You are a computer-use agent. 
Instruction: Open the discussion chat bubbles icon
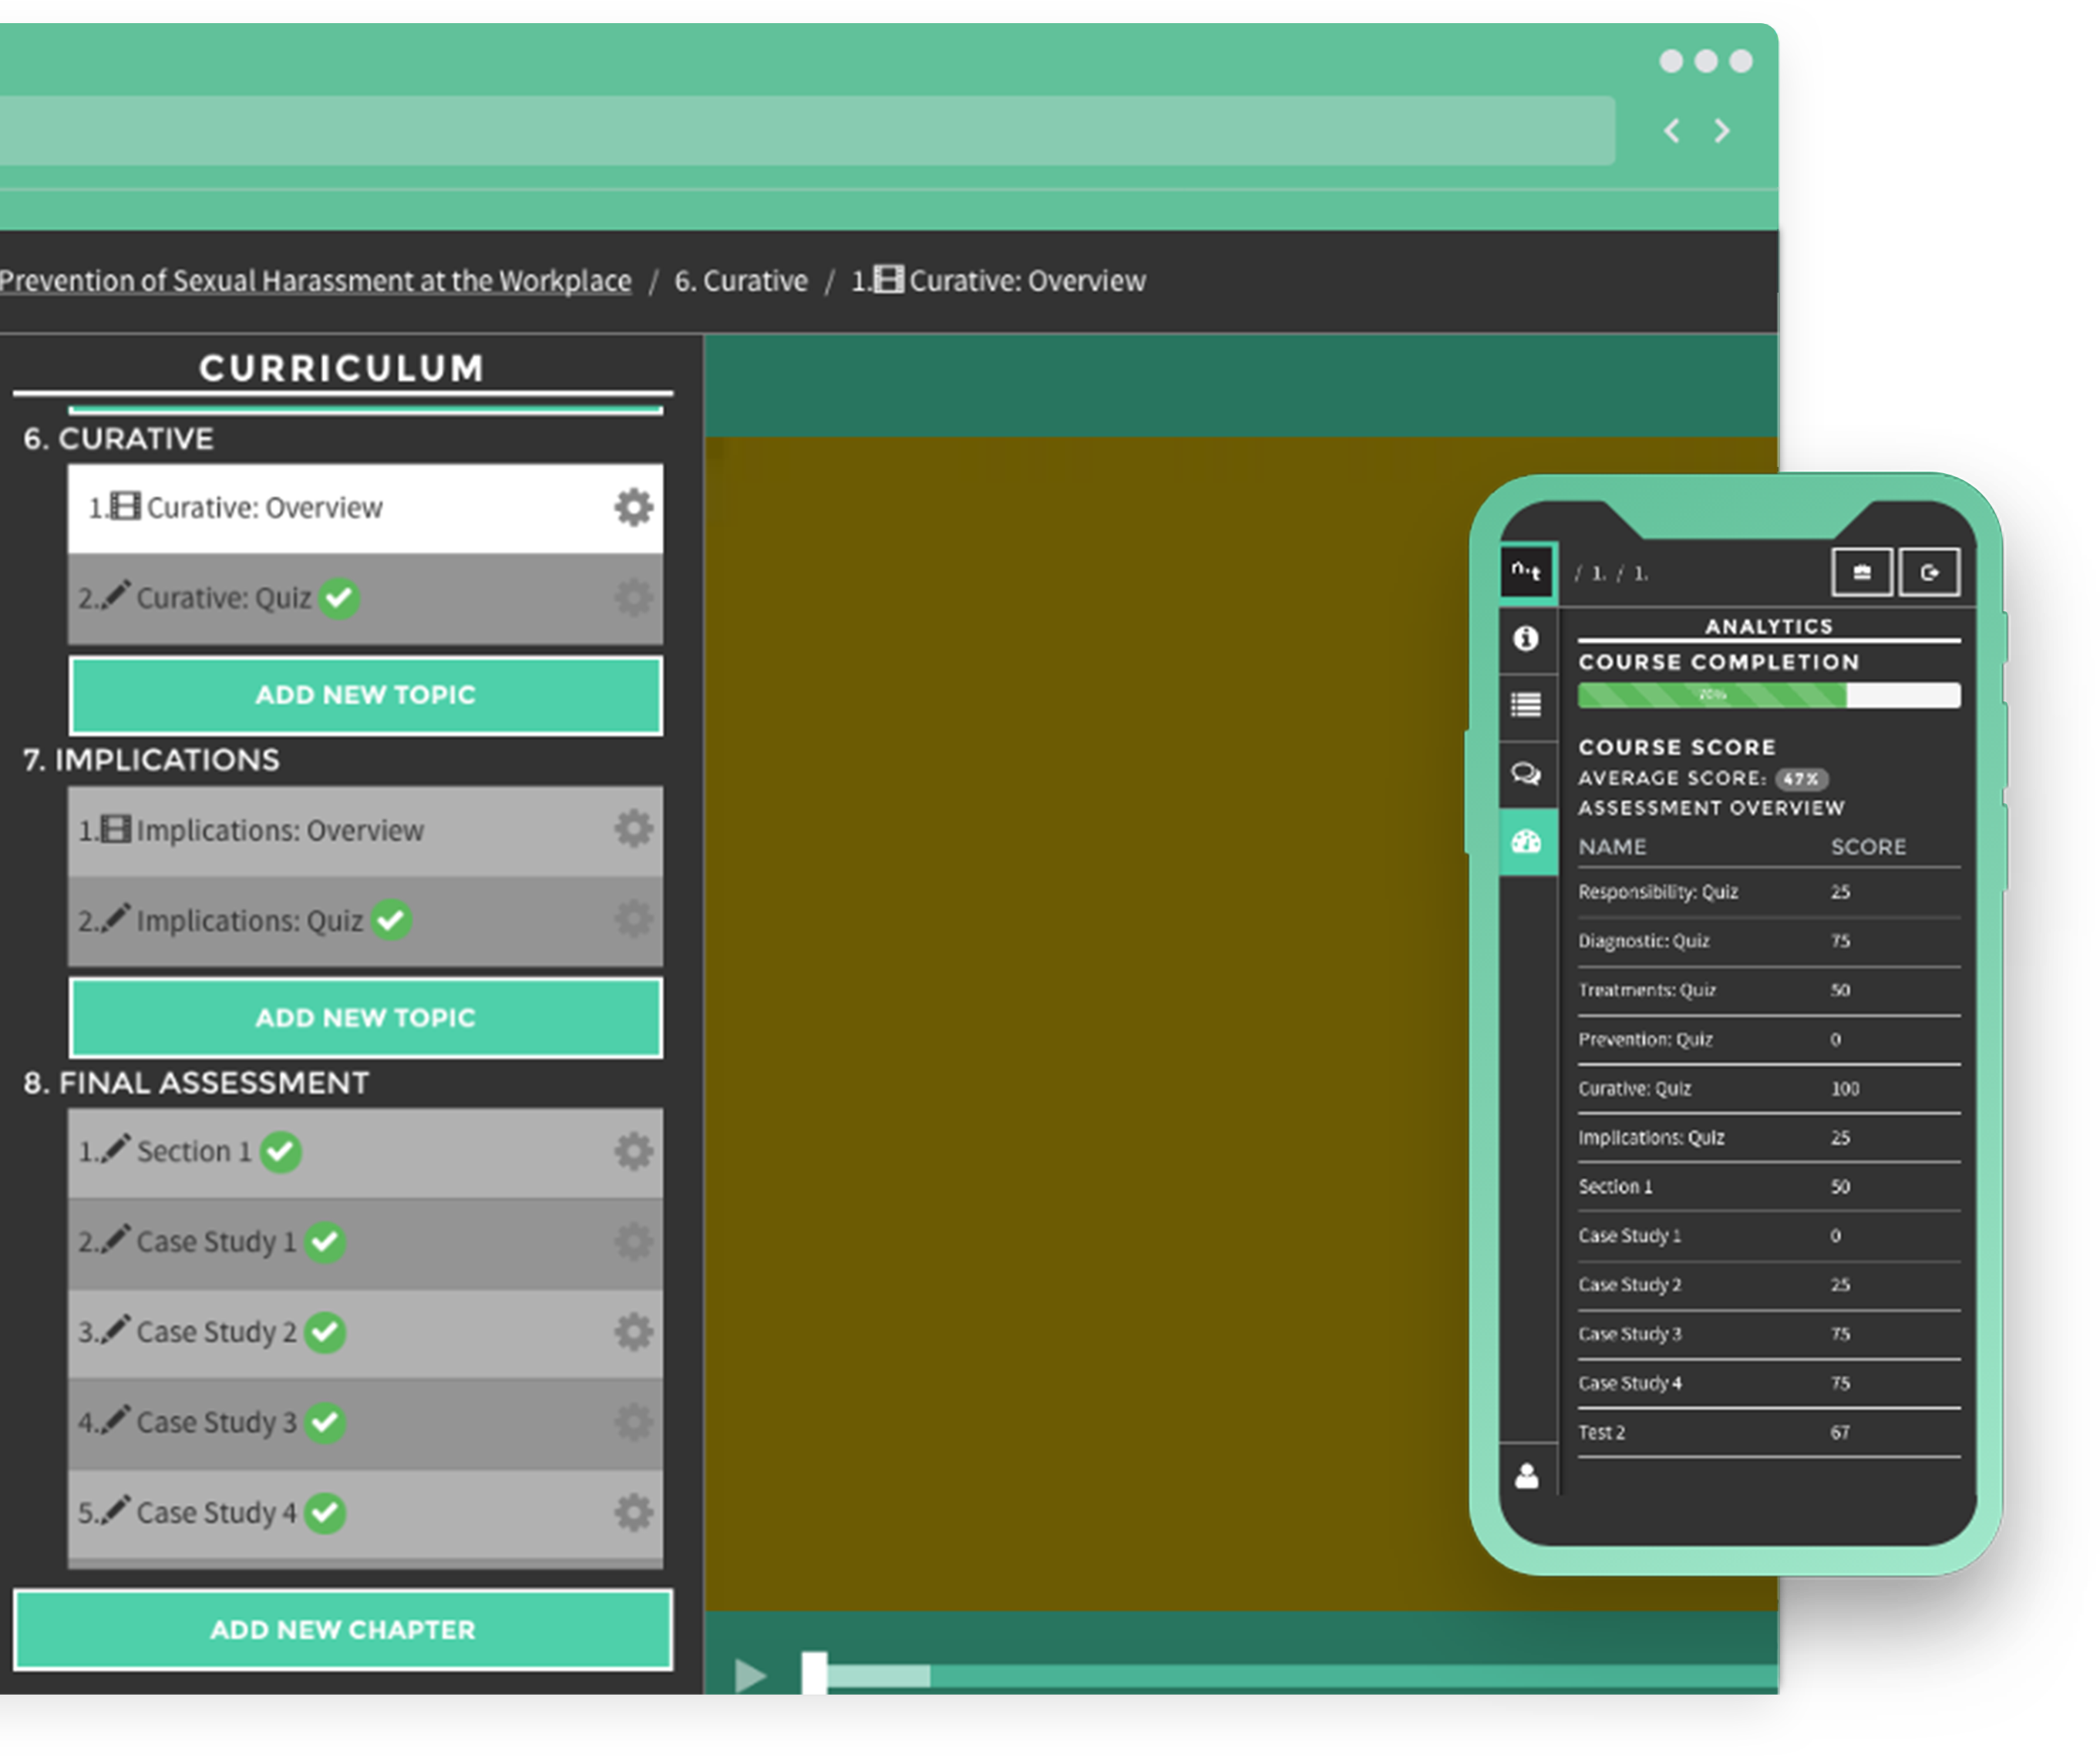click(x=1525, y=774)
